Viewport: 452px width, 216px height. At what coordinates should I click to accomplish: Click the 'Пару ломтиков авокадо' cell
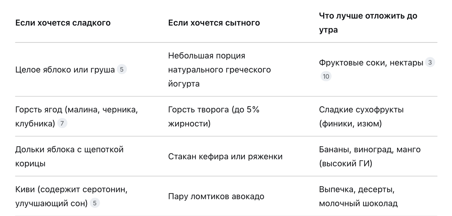coord(216,196)
